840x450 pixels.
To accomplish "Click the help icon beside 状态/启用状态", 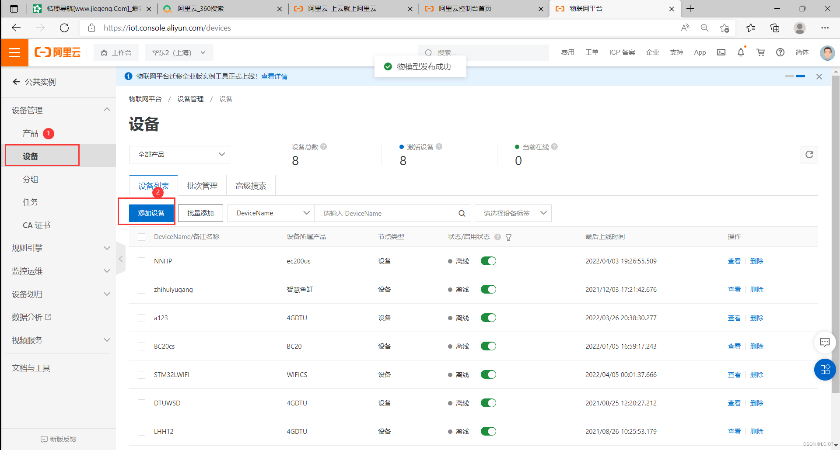I will pos(497,237).
